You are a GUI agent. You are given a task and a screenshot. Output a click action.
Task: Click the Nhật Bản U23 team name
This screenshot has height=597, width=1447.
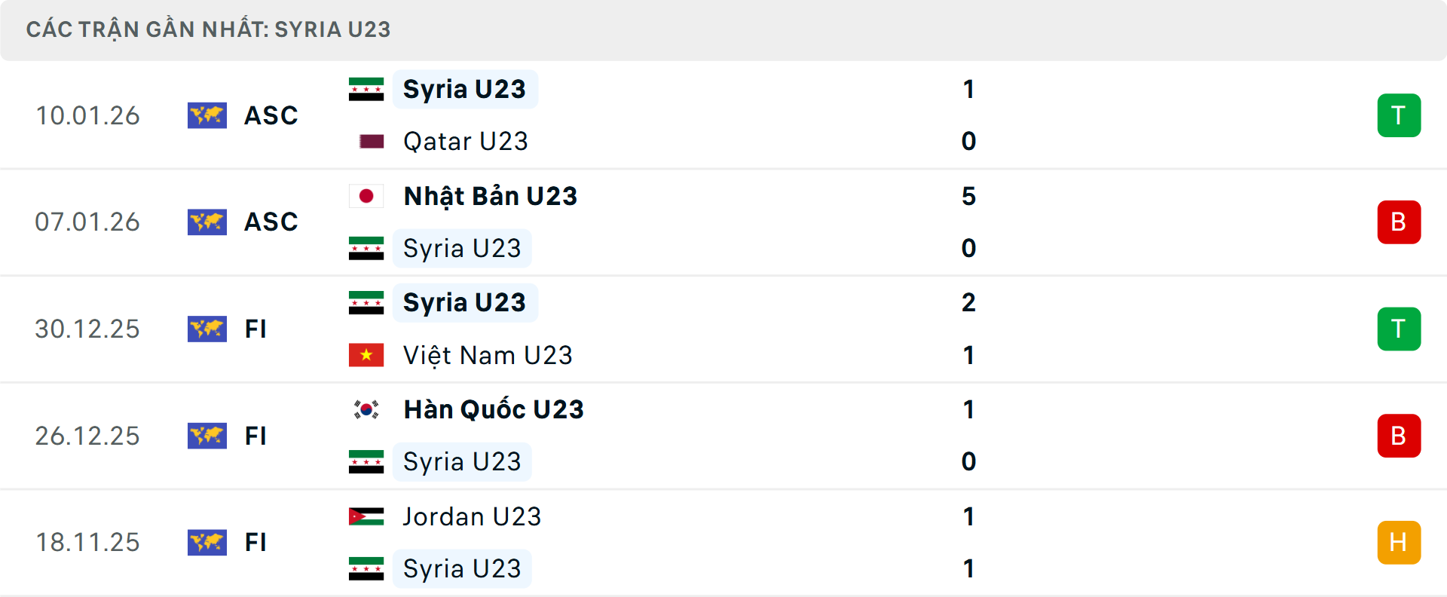[x=489, y=195]
